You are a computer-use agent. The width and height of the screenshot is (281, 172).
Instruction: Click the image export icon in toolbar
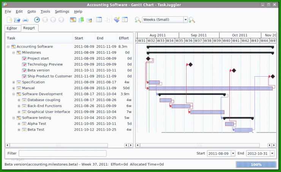(89, 20)
